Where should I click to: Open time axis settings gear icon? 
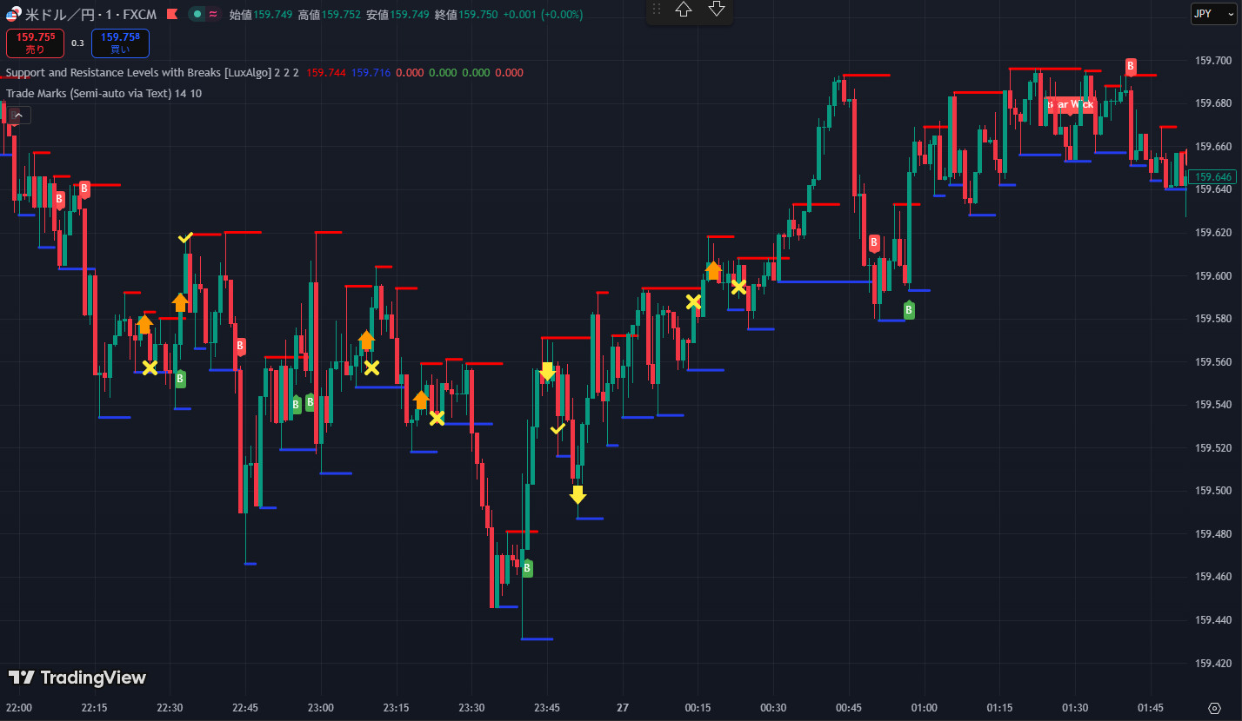tap(1214, 708)
